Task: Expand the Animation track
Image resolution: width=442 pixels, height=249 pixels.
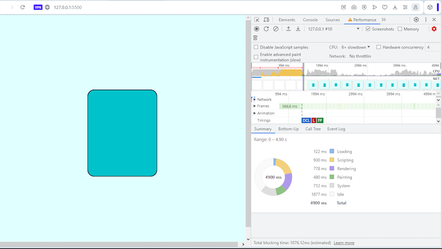Action: tap(255, 113)
